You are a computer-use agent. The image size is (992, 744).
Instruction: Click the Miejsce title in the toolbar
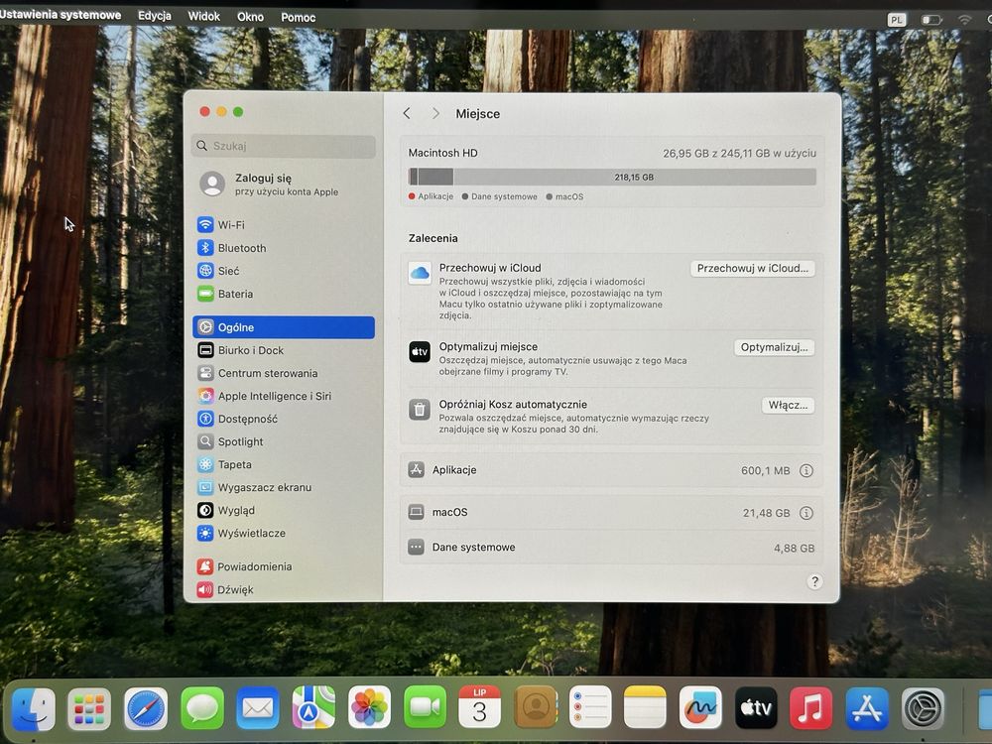[x=478, y=114]
